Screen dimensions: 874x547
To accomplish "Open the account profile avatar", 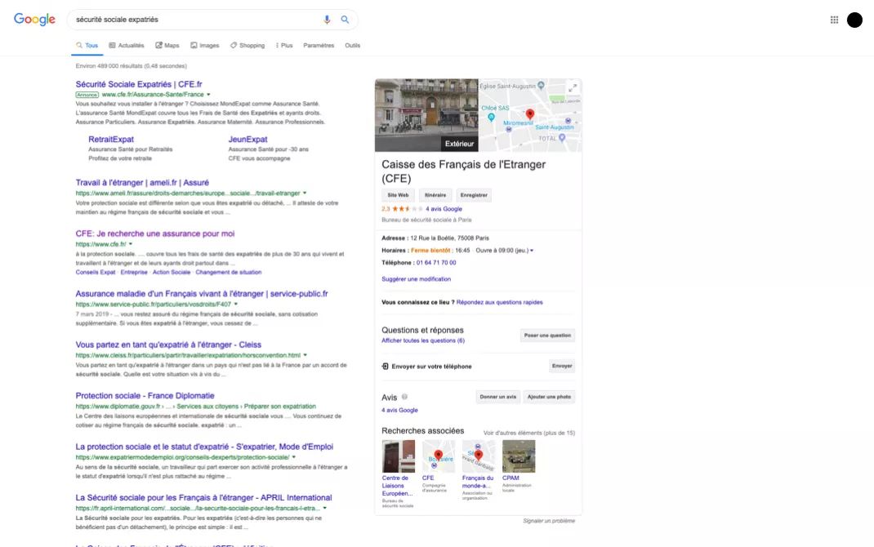I will click(854, 20).
